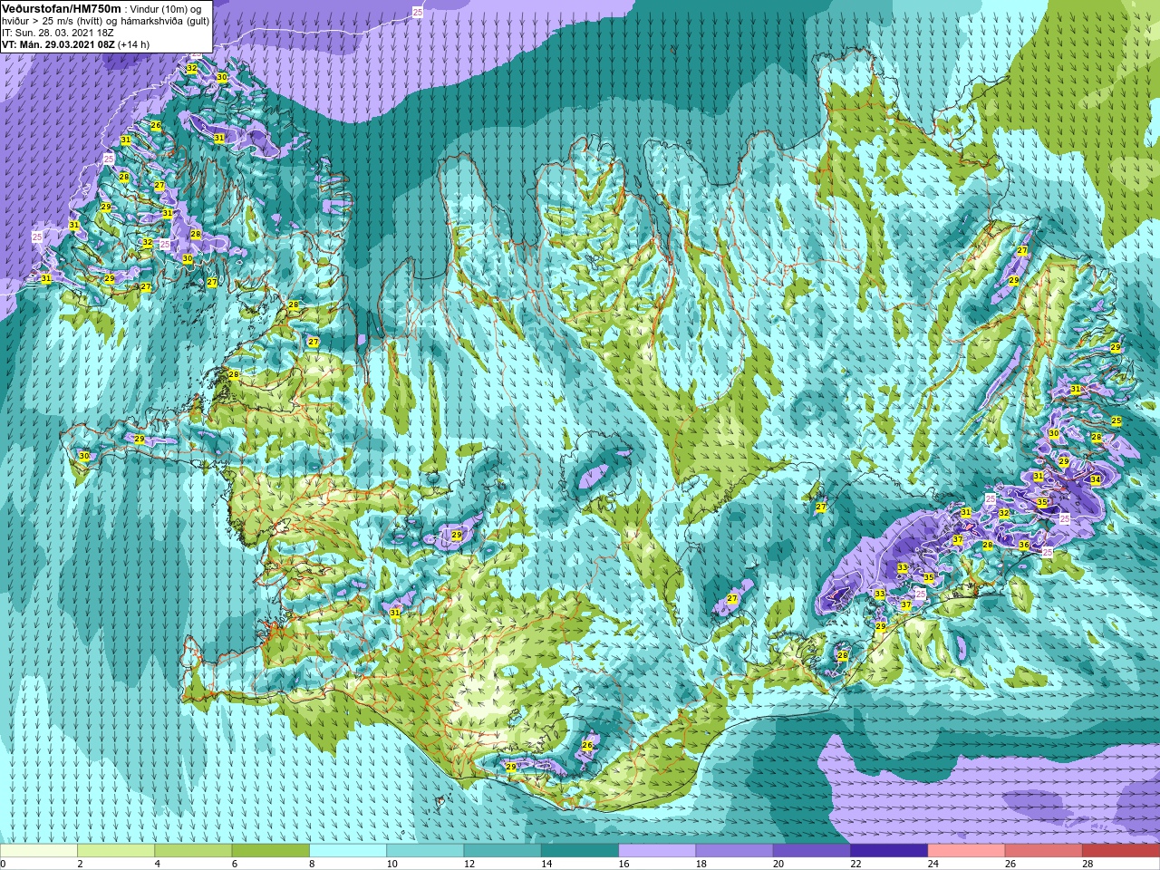Click the light pink 24–26 legend swatch
This screenshot has height=870, width=1160.
tap(966, 850)
